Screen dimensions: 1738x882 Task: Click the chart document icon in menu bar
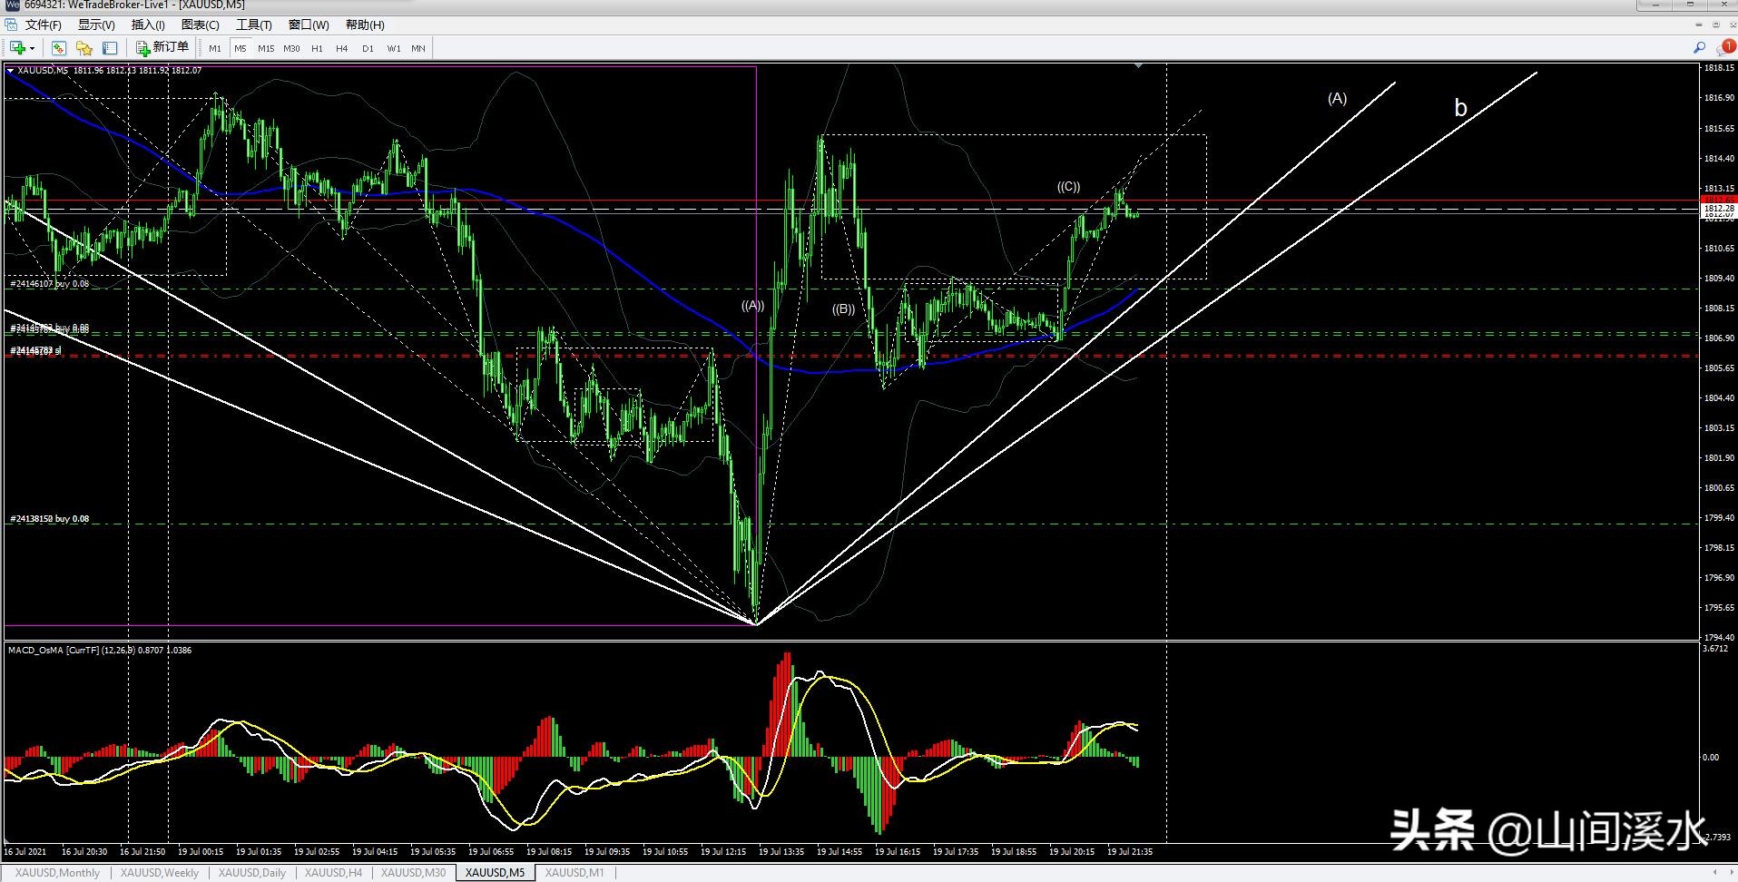click(11, 25)
